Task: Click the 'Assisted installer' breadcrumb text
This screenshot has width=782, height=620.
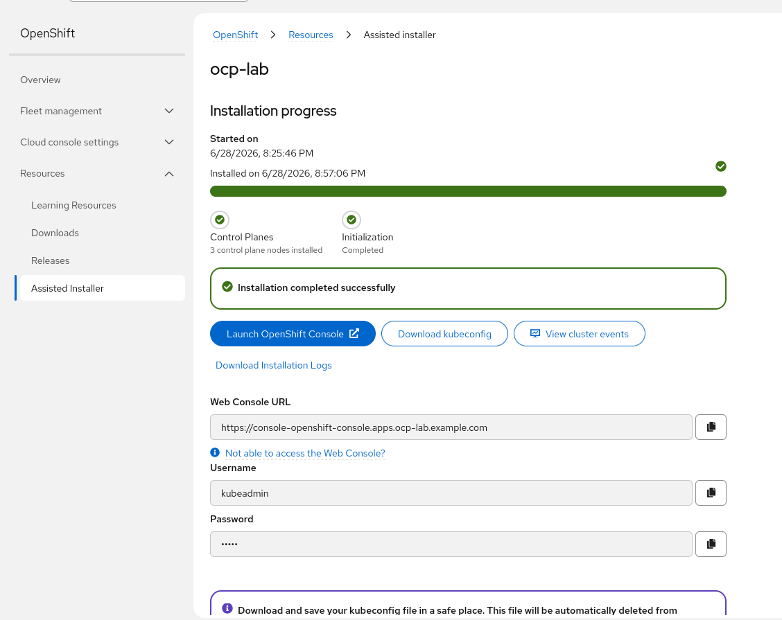Action: pos(399,35)
